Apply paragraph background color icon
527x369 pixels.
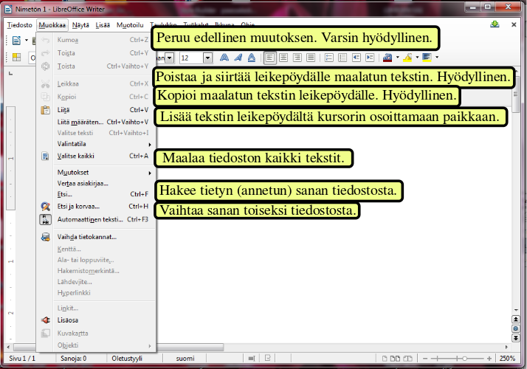(427, 58)
